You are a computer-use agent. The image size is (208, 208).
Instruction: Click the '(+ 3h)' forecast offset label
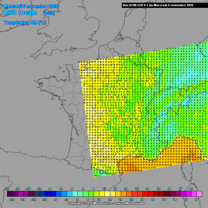(49, 13)
